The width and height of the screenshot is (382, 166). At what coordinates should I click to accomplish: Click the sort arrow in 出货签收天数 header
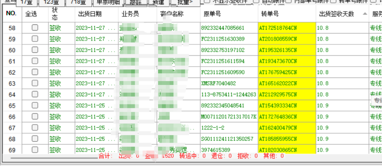pos(365,14)
